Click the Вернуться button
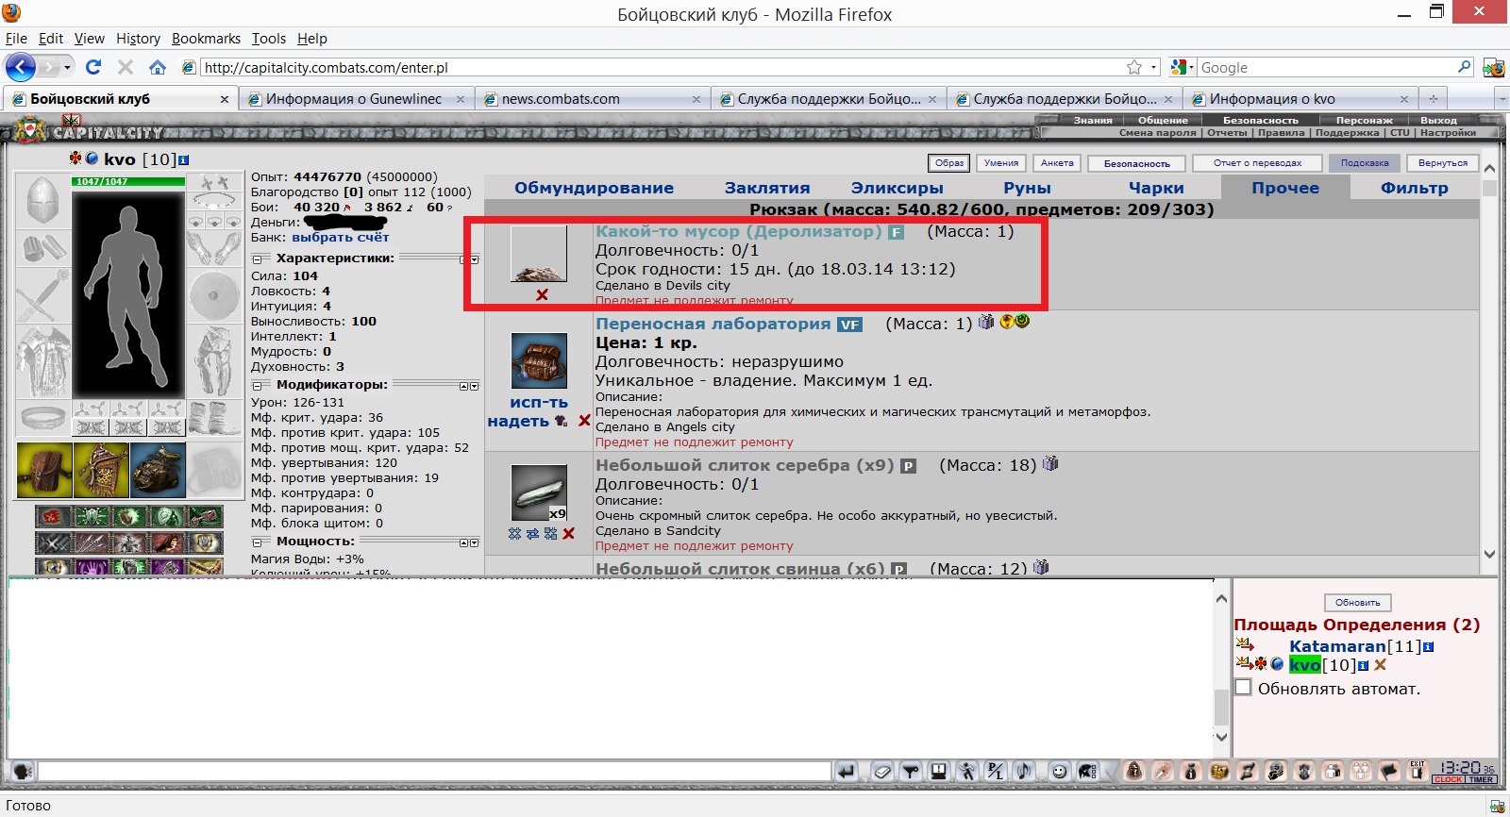The height and width of the screenshot is (817, 1510). (1442, 163)
